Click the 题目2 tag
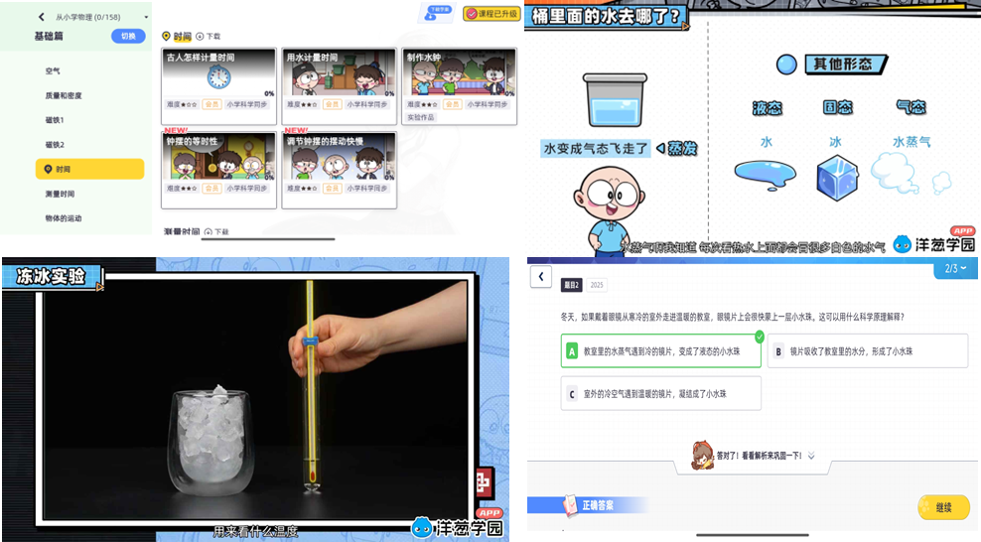 point(571,285)
